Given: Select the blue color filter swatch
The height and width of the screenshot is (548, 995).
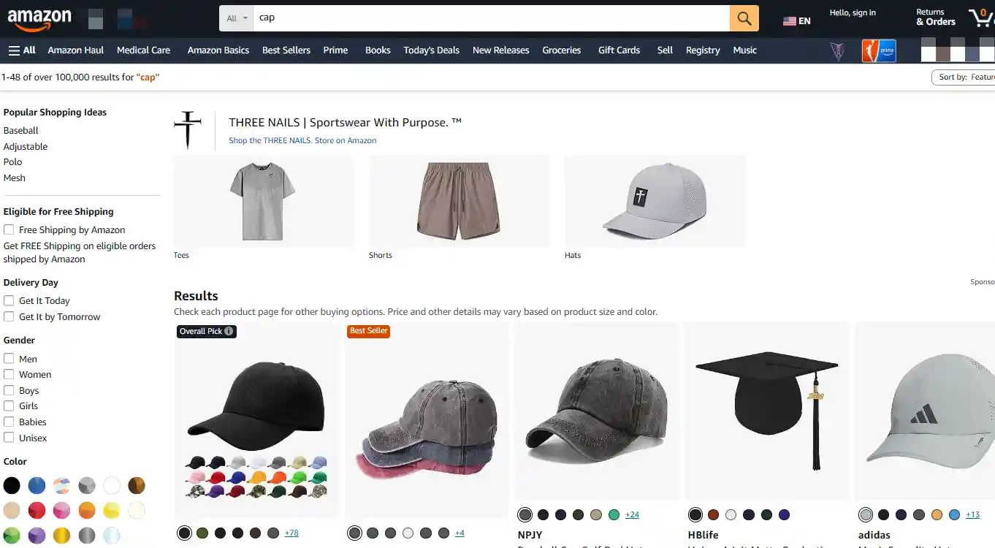Looking at the screenshot, I should (37, 485).
